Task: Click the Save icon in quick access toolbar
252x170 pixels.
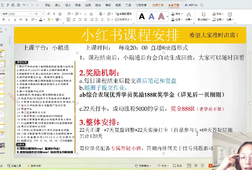Action: click(2, 5)
